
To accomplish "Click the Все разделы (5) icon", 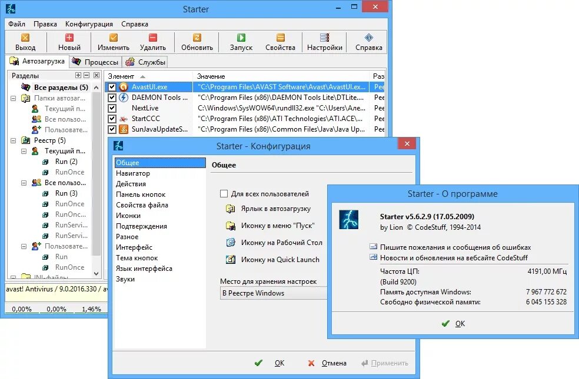I will click(25, 88).
